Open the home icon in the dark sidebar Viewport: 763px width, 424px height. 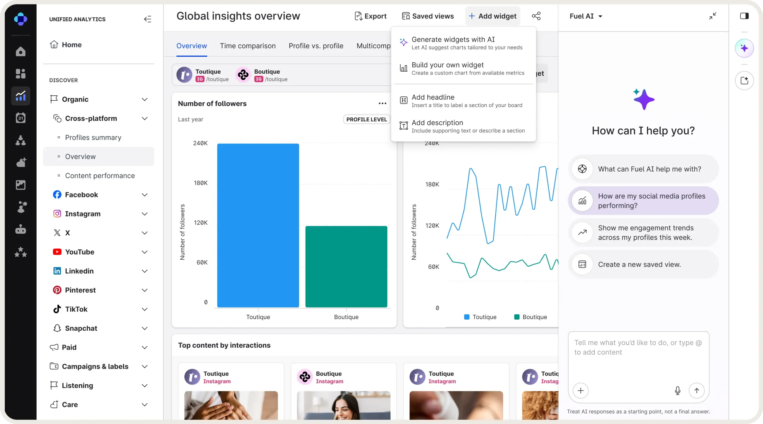click(21, 52)
